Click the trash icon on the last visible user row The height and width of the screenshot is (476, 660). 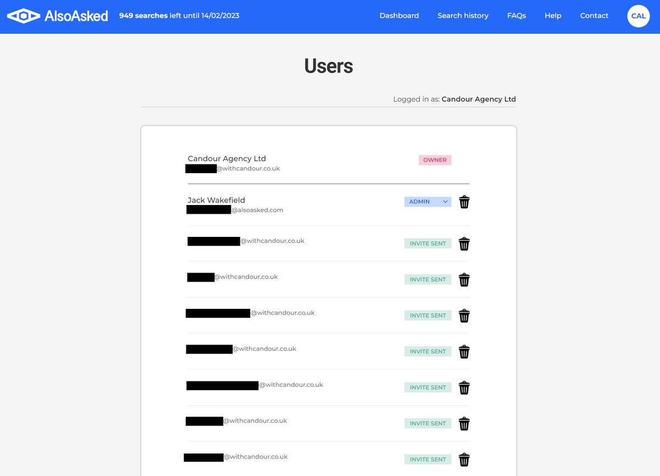point(464,460)
